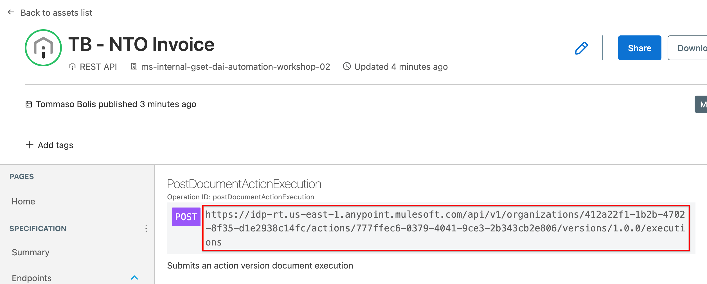Click the organization building icon
This screenshot has height=284, width=707.
(x=134, y=67)
